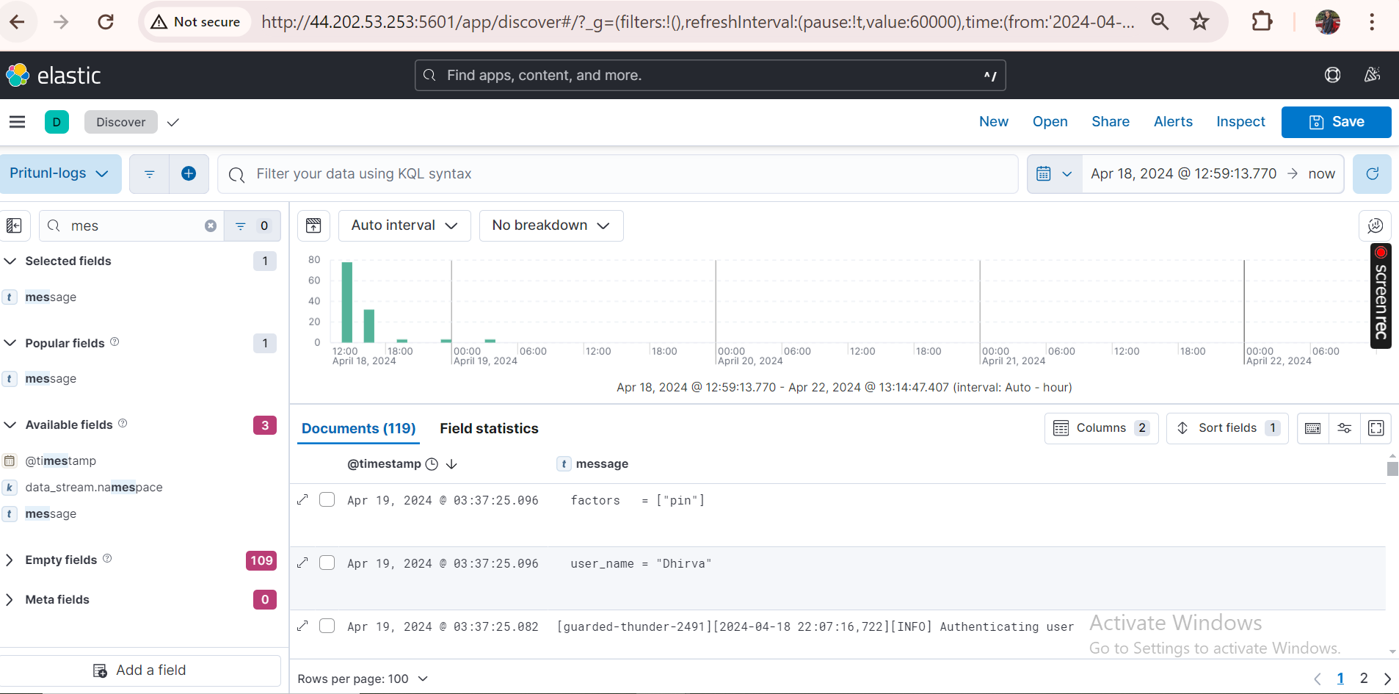
Task: Bookmark this page with the star icon
Action: tap(1199, 22)
